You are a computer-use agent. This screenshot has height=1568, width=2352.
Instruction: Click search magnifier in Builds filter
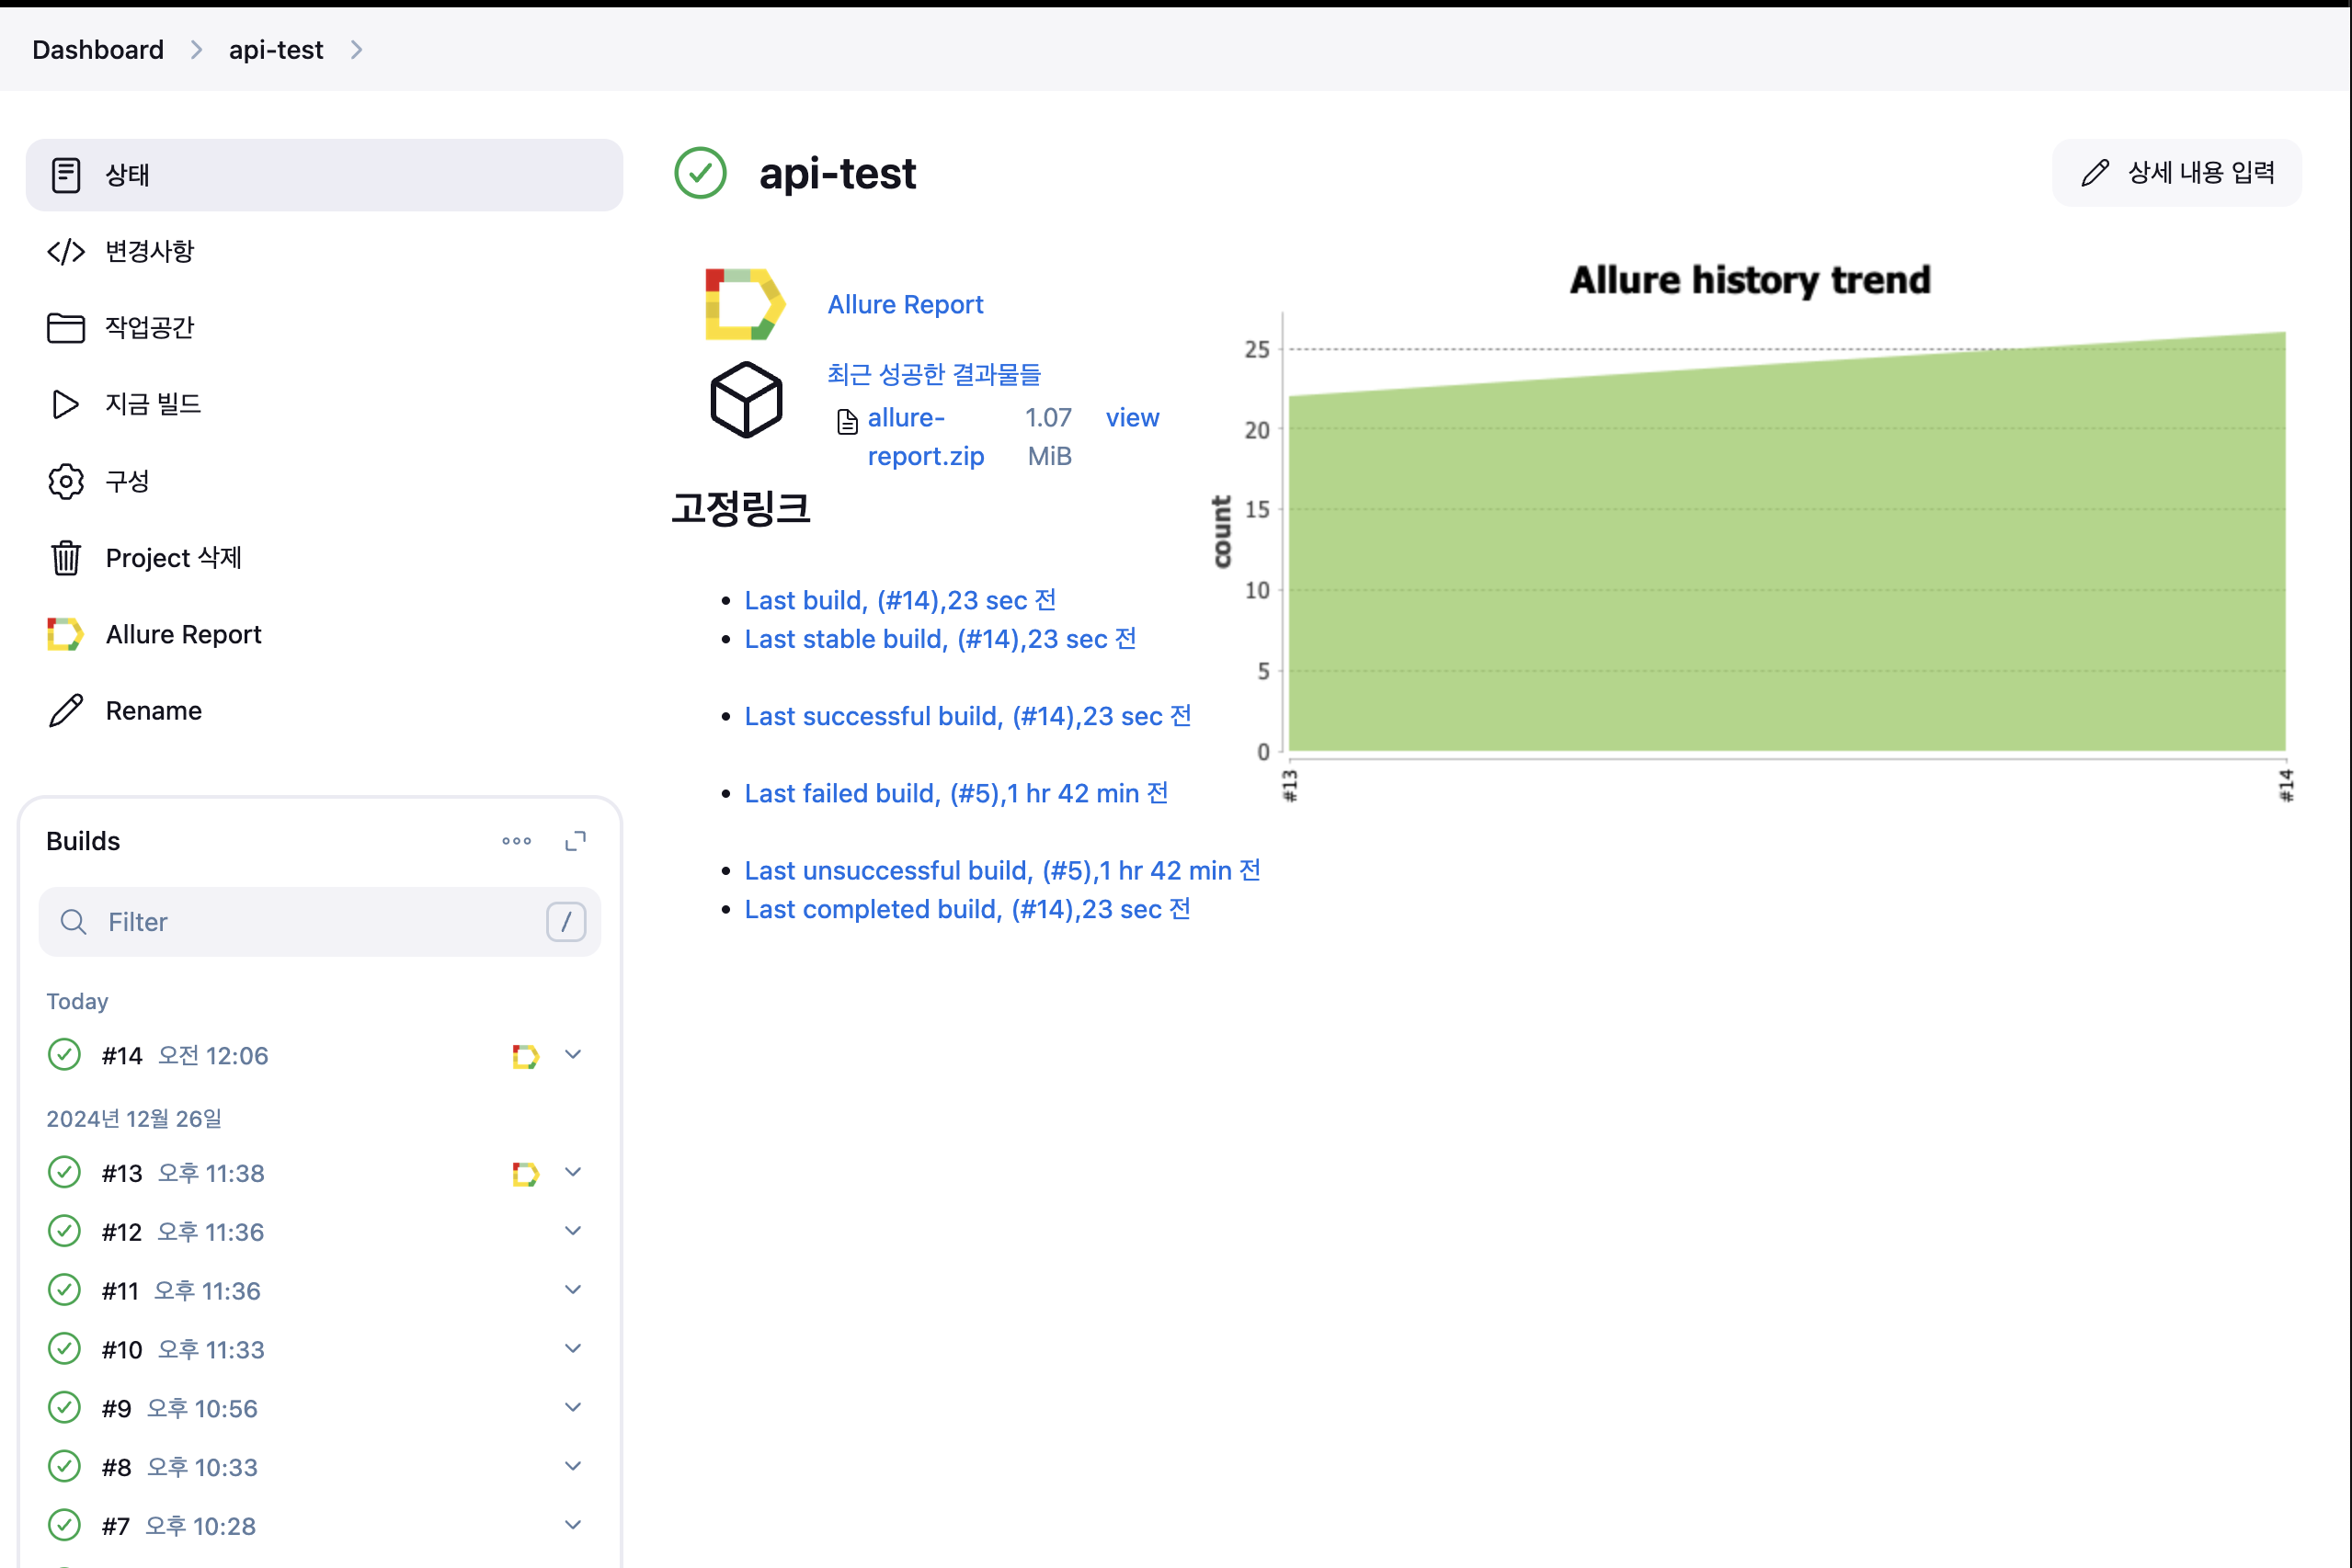pyautogui.click(x=73, y=922)
